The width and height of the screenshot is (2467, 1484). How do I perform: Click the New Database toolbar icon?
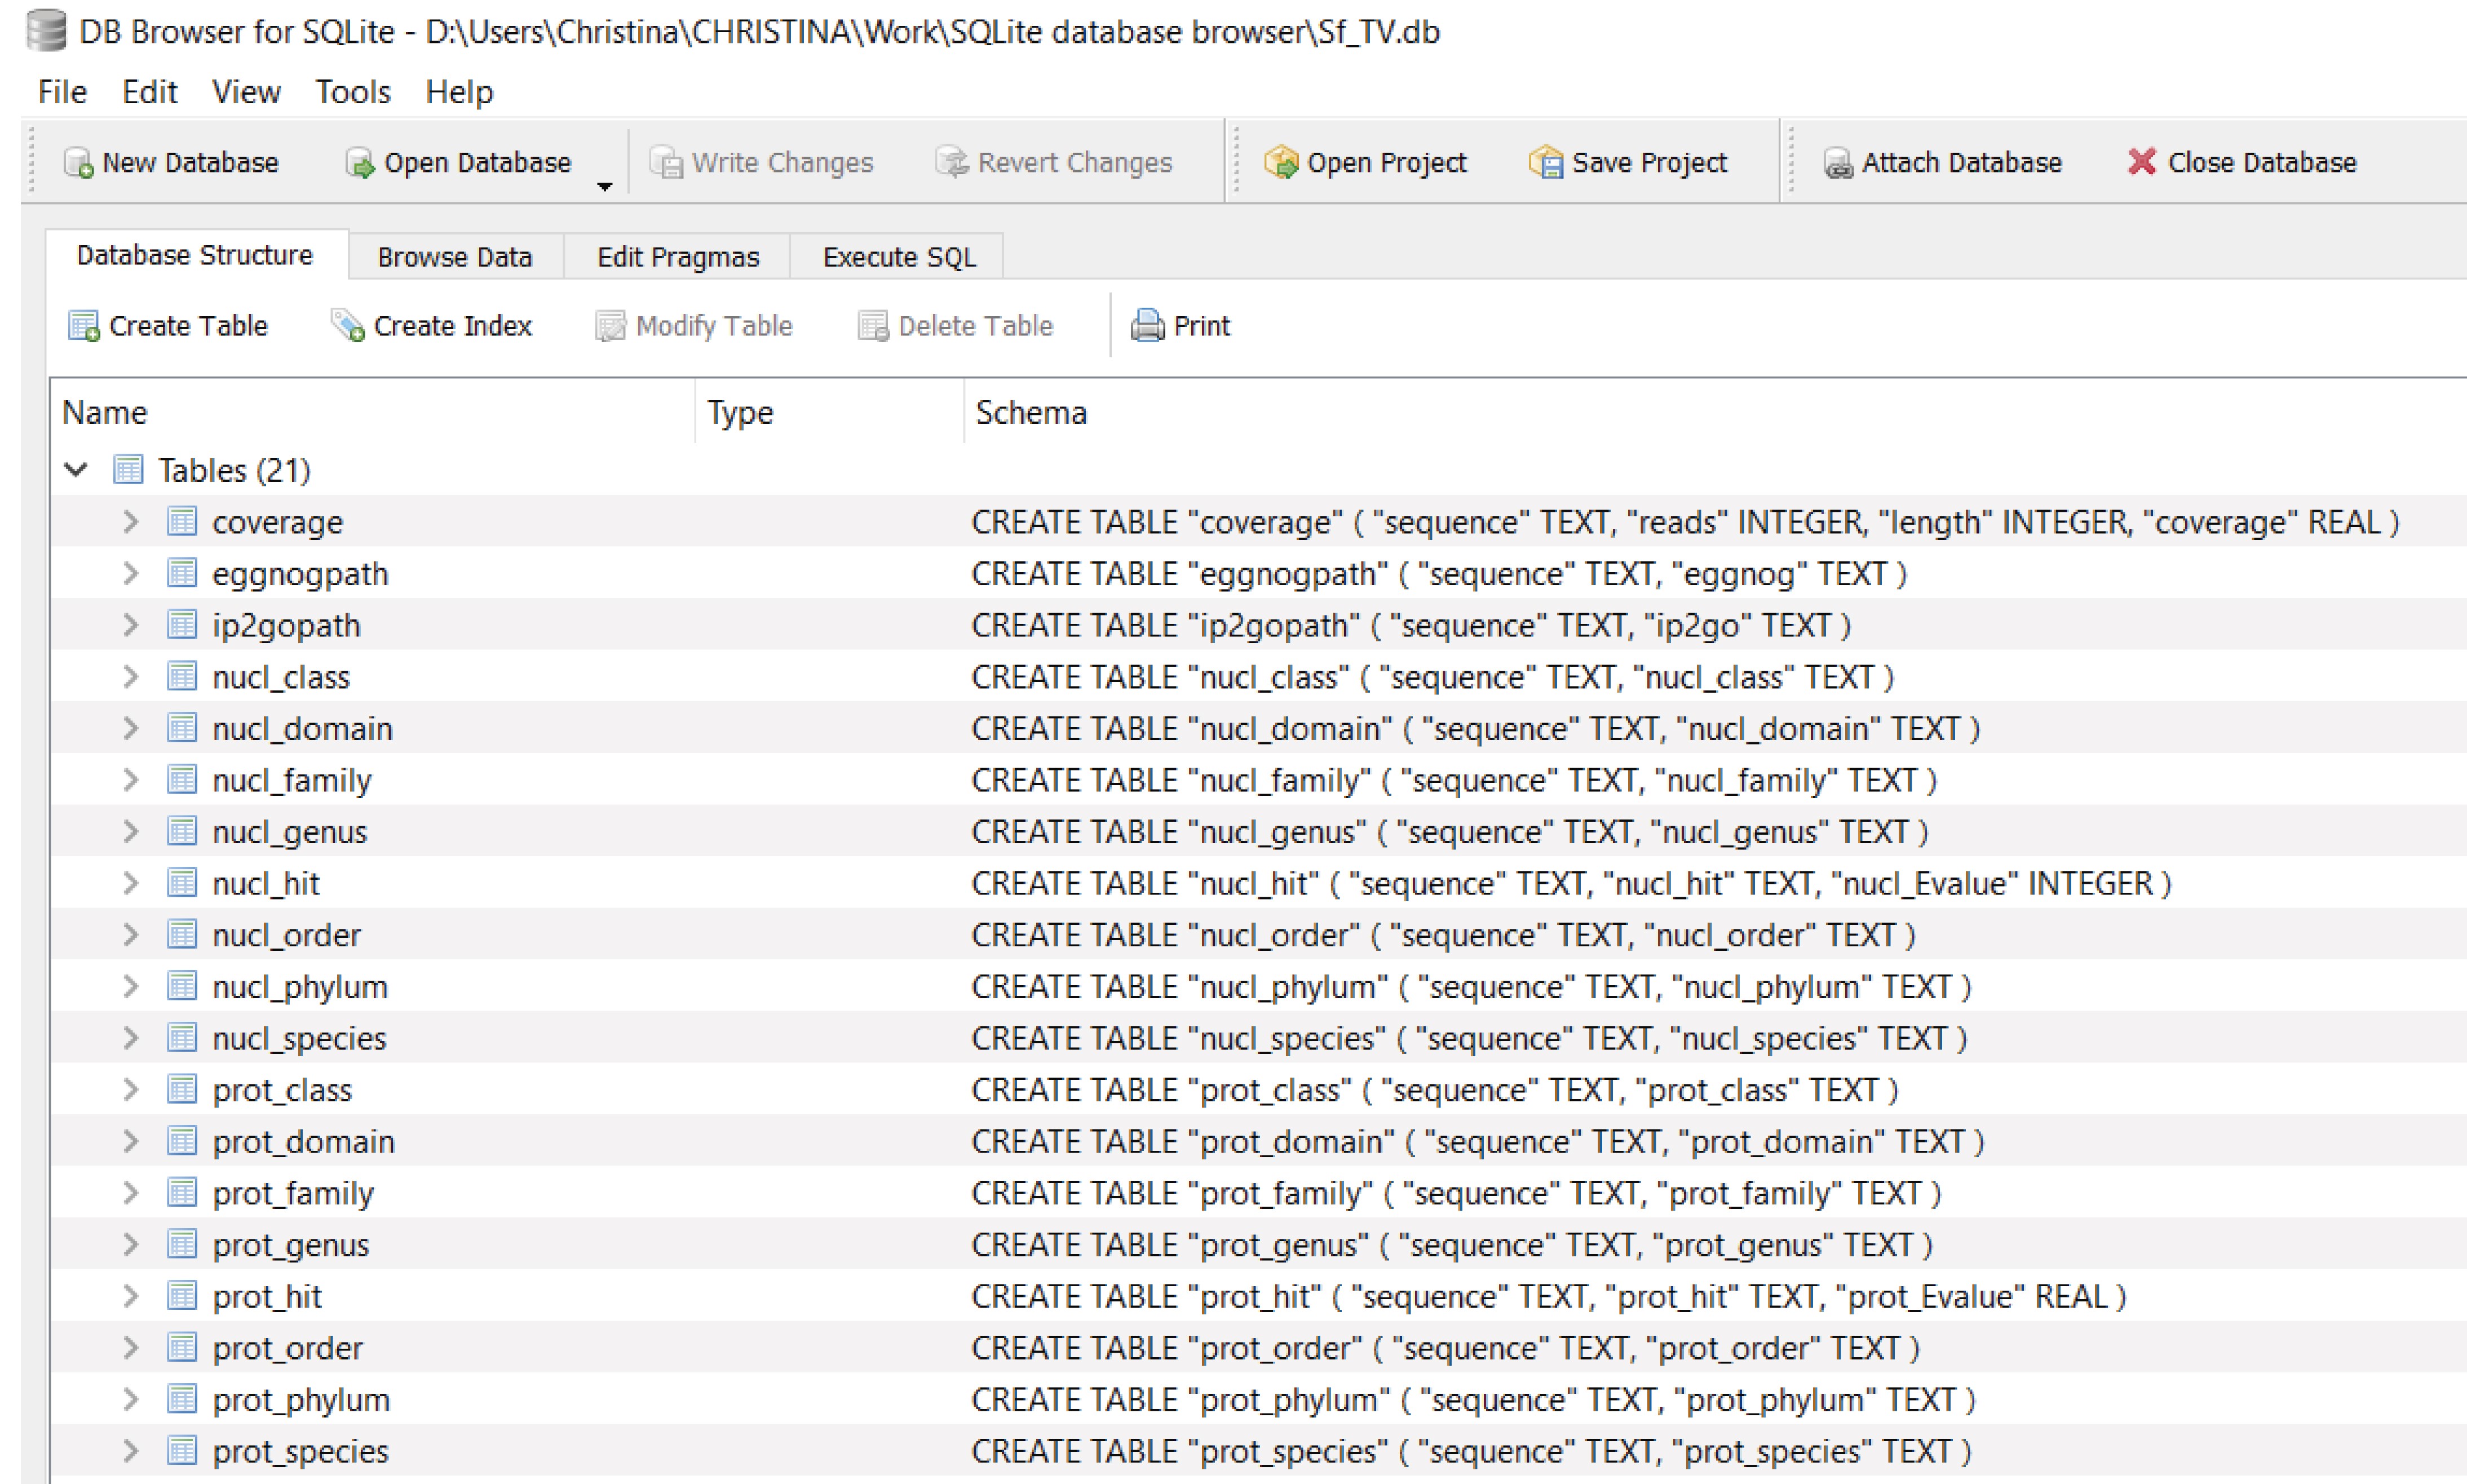pos(78,162)
